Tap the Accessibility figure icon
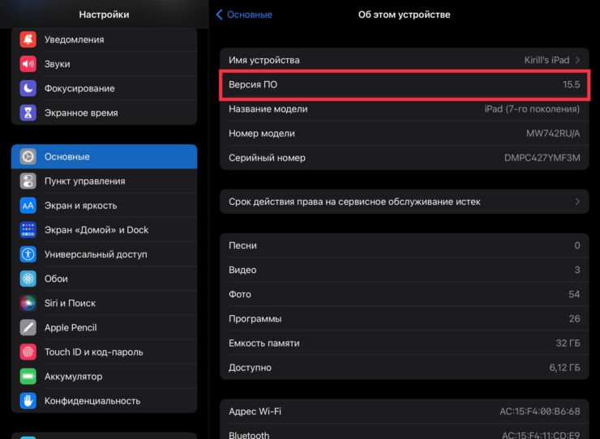 coord(28,254)
